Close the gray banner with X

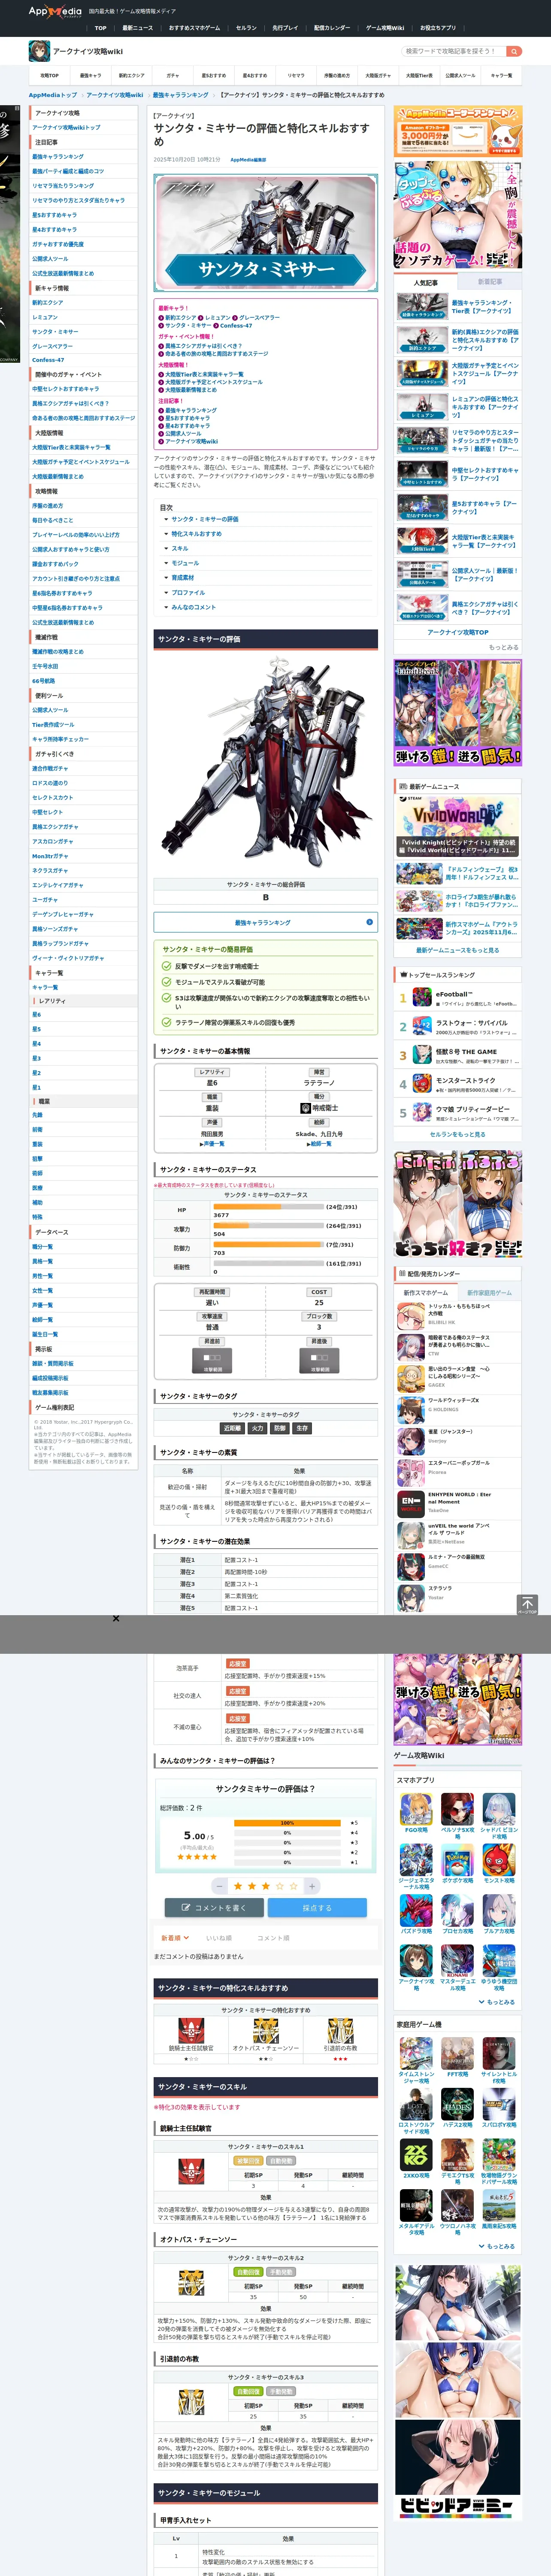click(116, 1618)
